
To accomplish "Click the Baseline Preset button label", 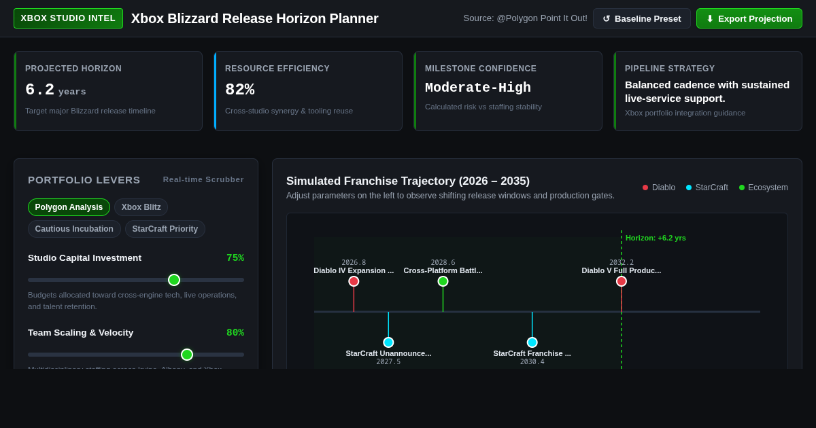I will 647,18.
